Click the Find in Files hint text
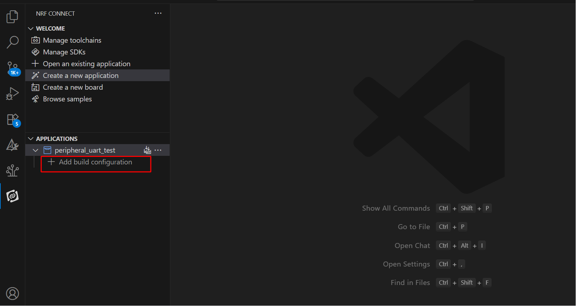Screen dimensions: 576x306 click(x=410, y=283)
